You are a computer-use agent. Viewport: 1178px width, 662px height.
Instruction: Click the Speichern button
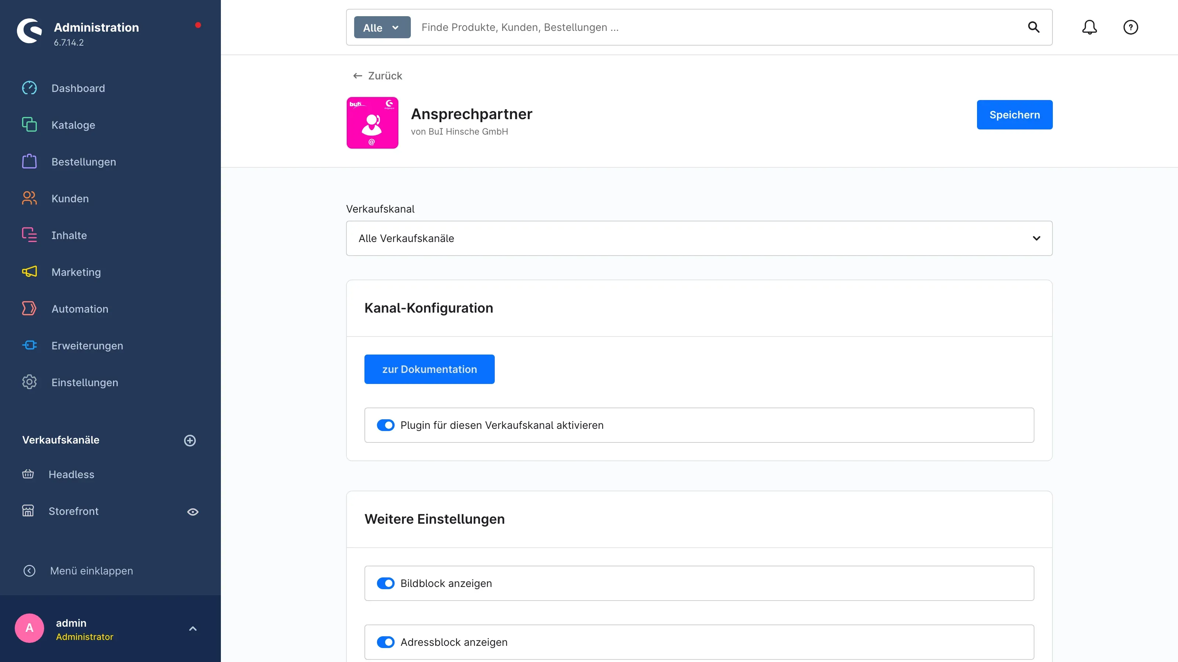tap(1014, 115)
